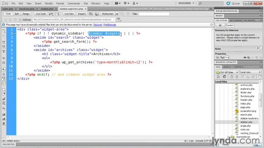Click the Multiscreen button

coord(108,14)
